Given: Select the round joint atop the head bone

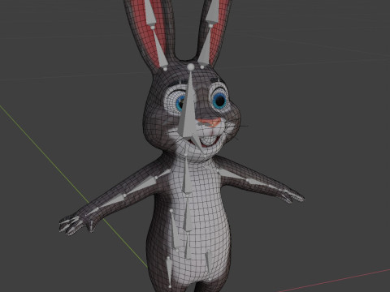Looking at the screenshot, I should [191, 67].
